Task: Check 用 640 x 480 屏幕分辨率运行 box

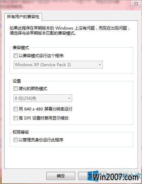Action: click(15, 109)
